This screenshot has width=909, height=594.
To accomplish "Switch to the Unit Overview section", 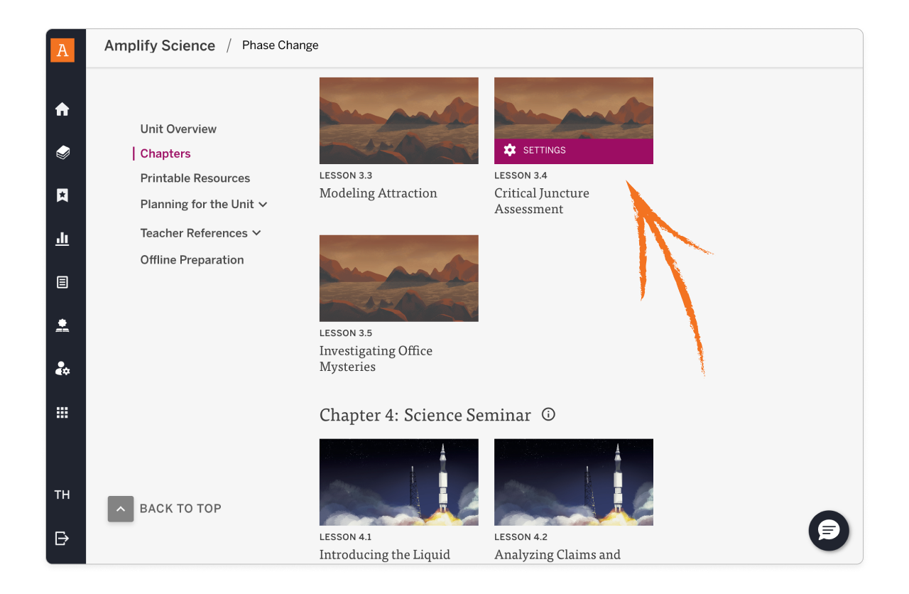I will [x=178, y=129].
